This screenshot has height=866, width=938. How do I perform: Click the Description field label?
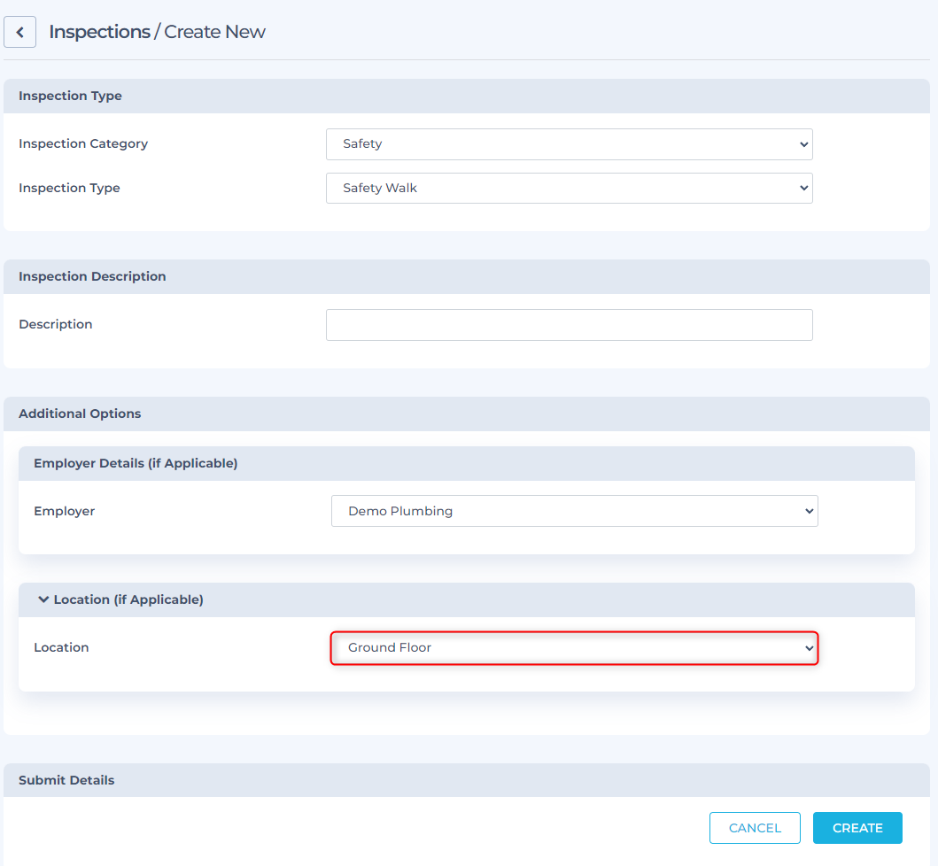[x=56, y=324]
